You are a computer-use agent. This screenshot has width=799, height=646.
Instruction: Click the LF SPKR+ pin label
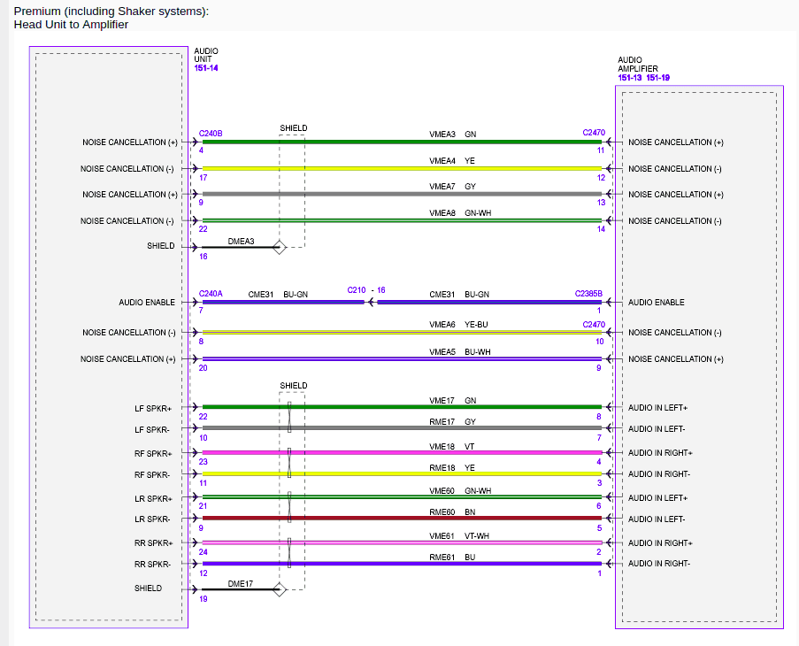153,409
